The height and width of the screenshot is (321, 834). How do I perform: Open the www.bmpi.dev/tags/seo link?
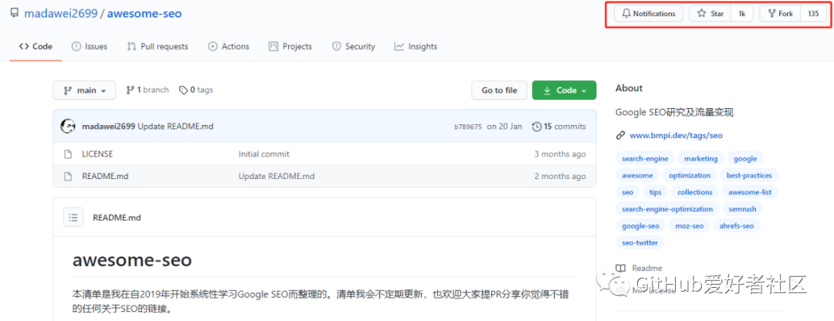(x=676, y=136)
